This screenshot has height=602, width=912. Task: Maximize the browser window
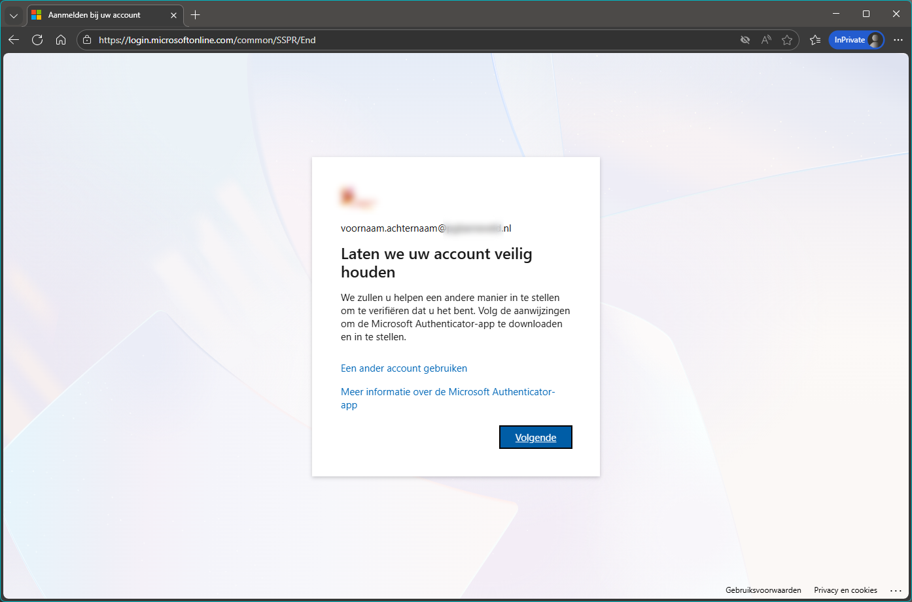[866, 14]
